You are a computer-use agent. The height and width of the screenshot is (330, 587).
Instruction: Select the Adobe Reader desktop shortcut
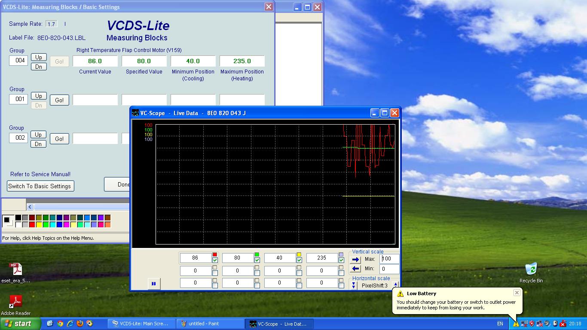tap(16, 305)
